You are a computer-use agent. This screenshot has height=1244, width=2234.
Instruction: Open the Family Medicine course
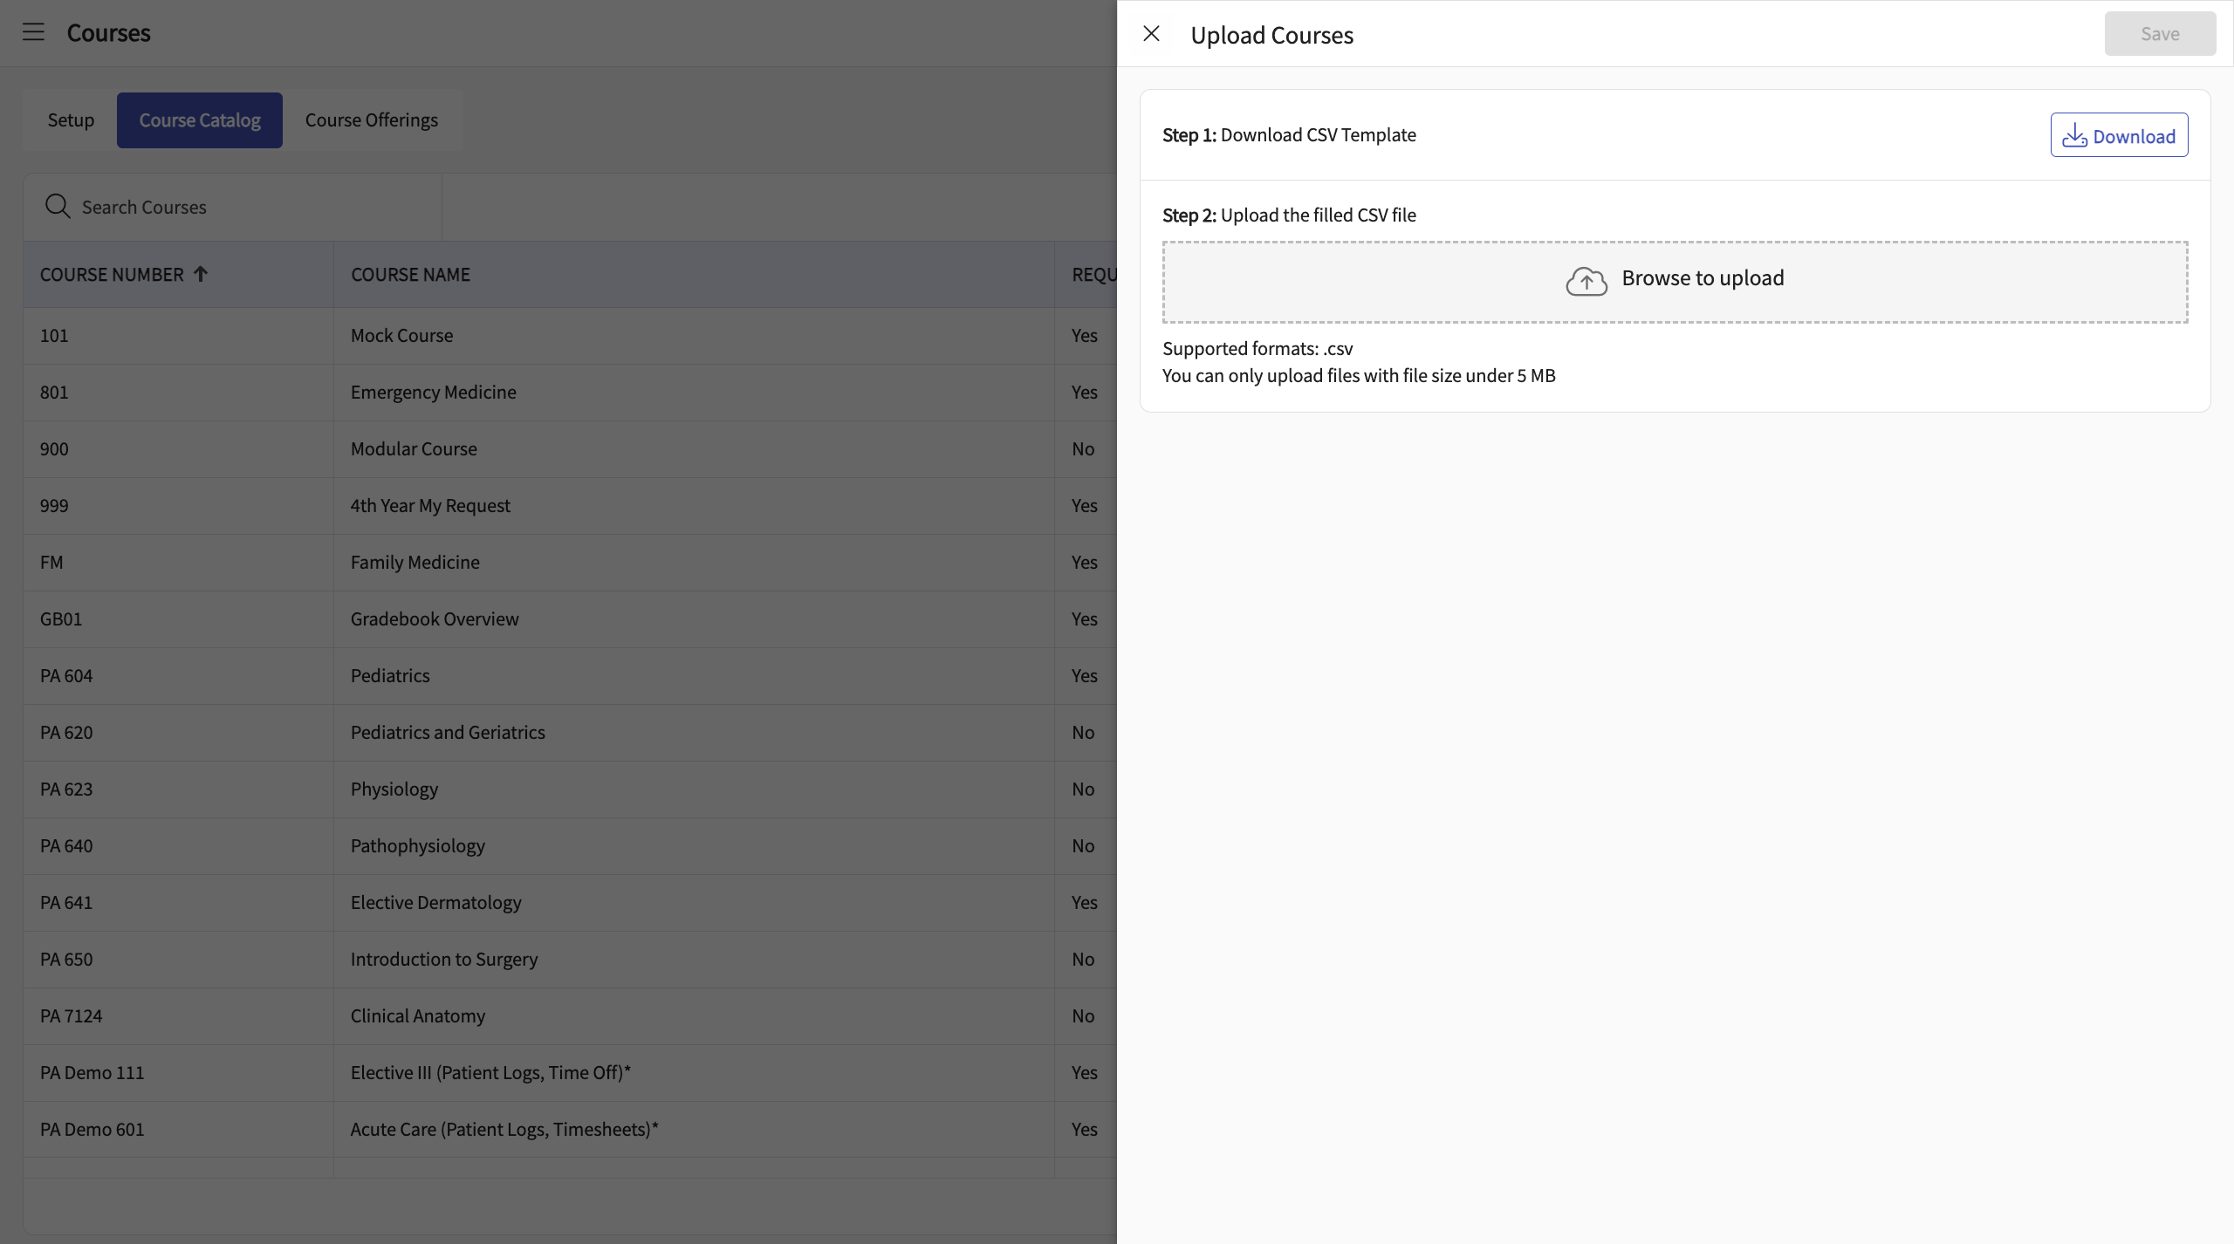tap(415, 563)
